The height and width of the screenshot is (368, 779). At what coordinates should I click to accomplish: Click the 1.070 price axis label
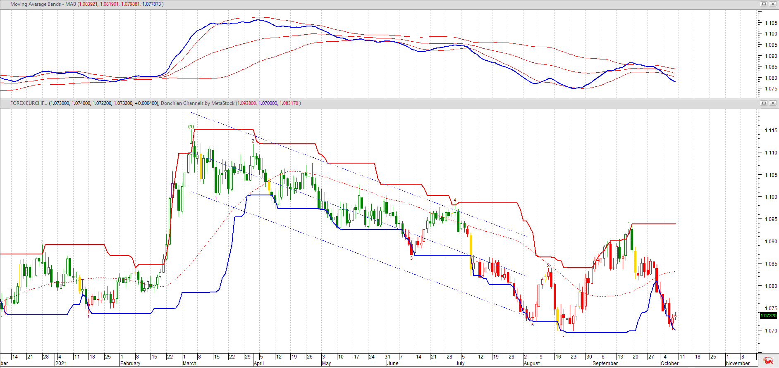tap(771, 330)
